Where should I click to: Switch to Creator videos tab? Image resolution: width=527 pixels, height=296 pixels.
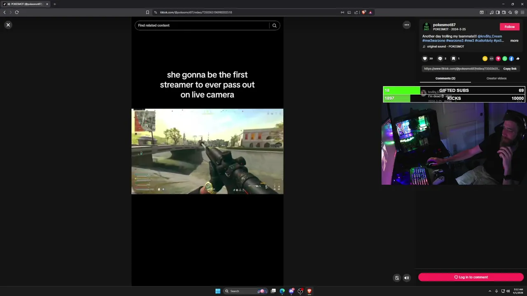[497, 78]
